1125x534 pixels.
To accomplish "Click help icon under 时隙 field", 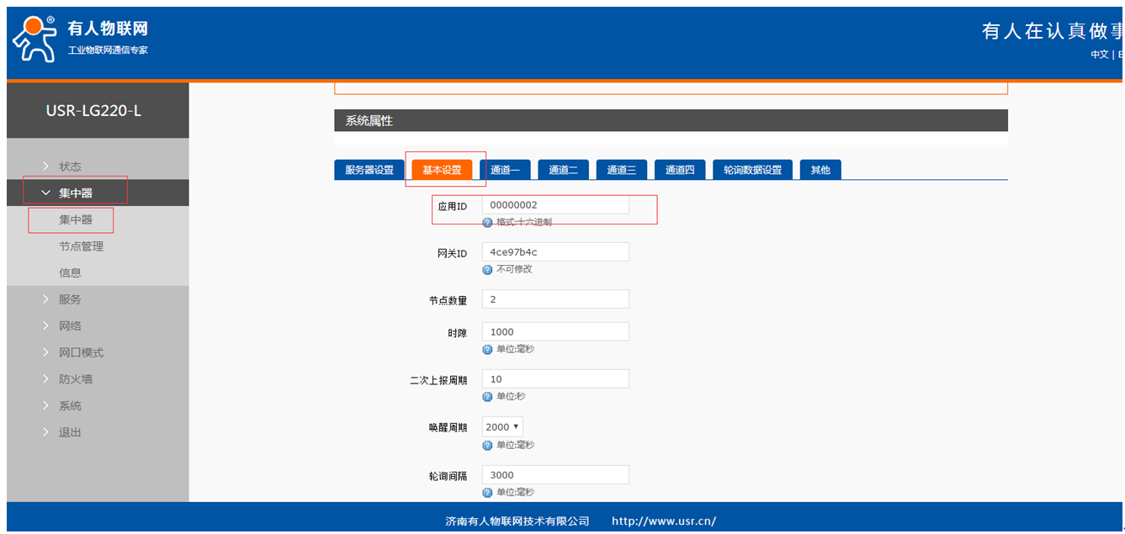I will 487,350.
